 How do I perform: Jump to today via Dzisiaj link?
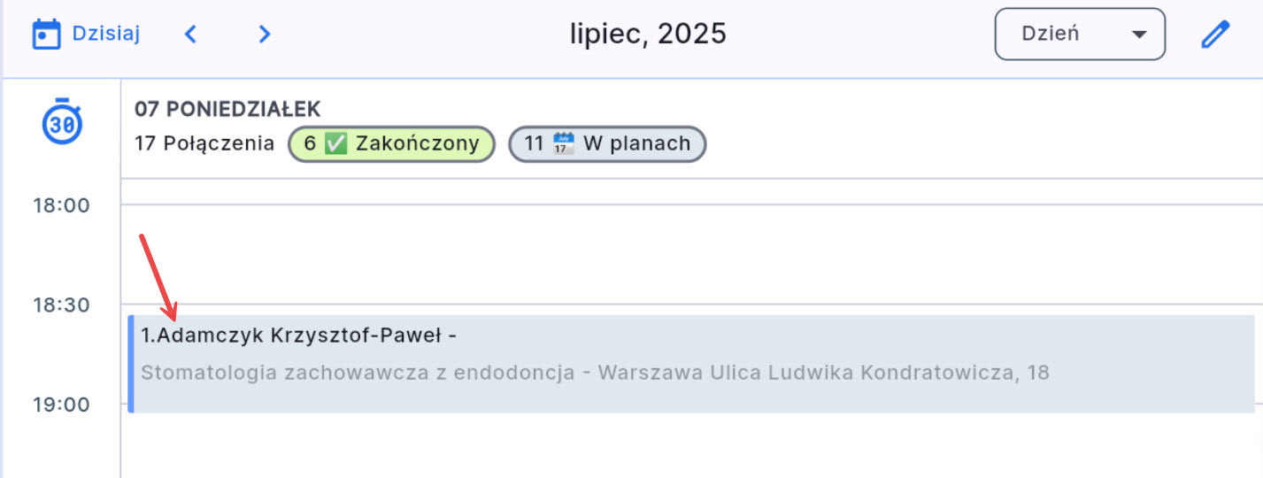pos(106,35)
